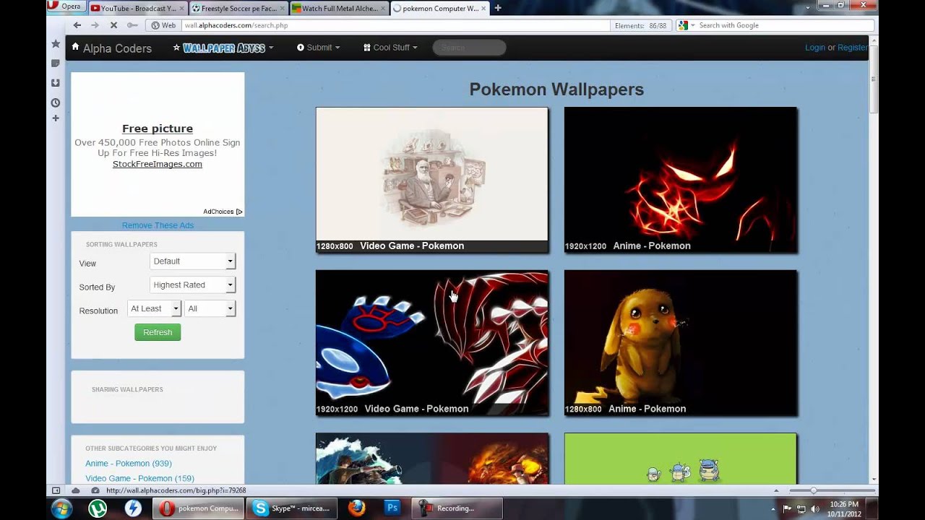
Task: Expand the Wallpaper Abyss menu
Action: point(223,48)
